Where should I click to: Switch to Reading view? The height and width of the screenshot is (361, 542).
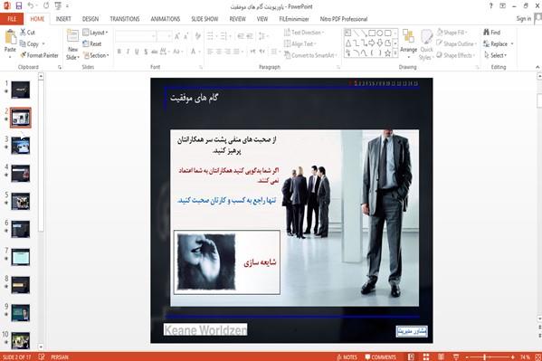[x=441, y=356]
